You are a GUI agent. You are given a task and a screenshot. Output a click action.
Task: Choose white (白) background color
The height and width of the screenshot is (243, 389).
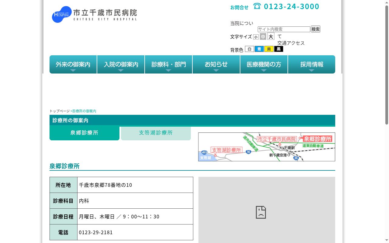(x=250, y=49)
